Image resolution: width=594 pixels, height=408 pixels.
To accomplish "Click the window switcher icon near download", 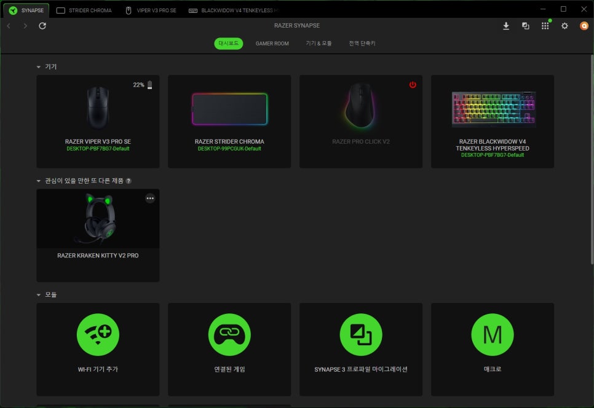I will (525, 26).
